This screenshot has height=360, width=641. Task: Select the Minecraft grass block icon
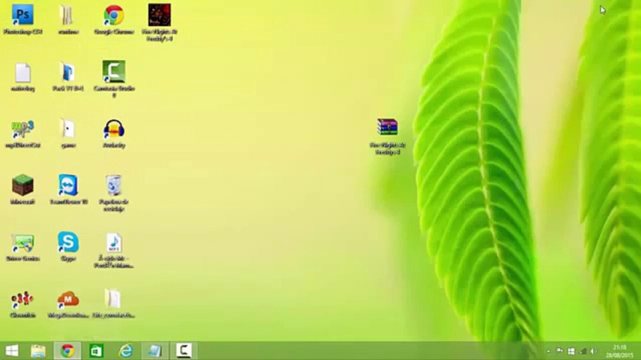click(23, 185)
